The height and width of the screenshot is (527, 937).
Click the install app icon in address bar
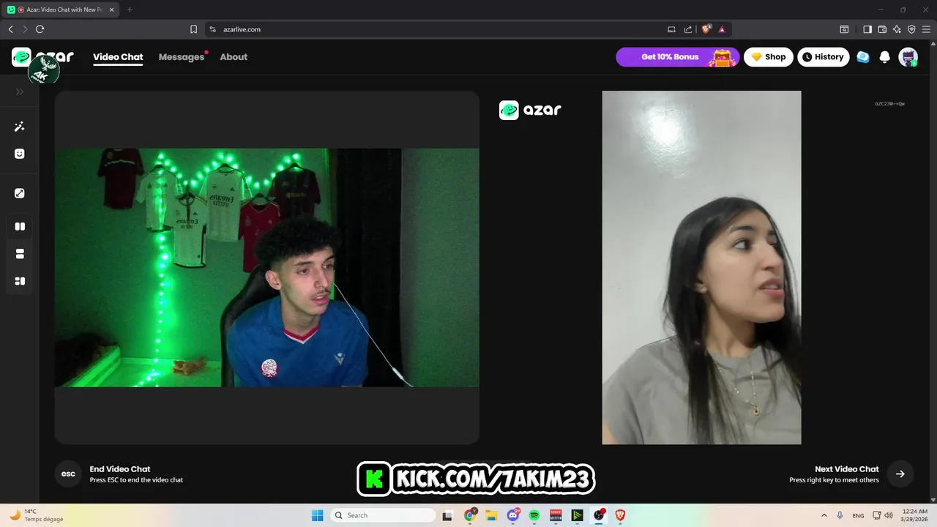pos(671,29)
